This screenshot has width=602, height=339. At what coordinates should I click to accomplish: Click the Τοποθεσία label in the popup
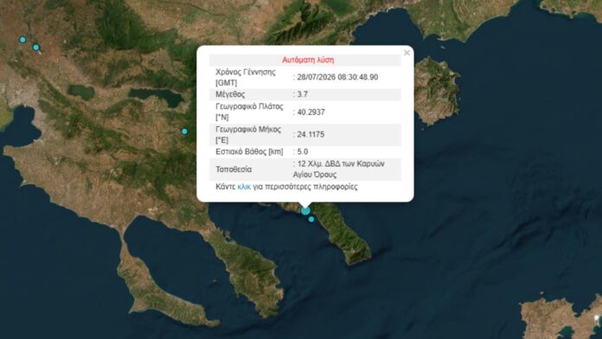tap(234, 169)
